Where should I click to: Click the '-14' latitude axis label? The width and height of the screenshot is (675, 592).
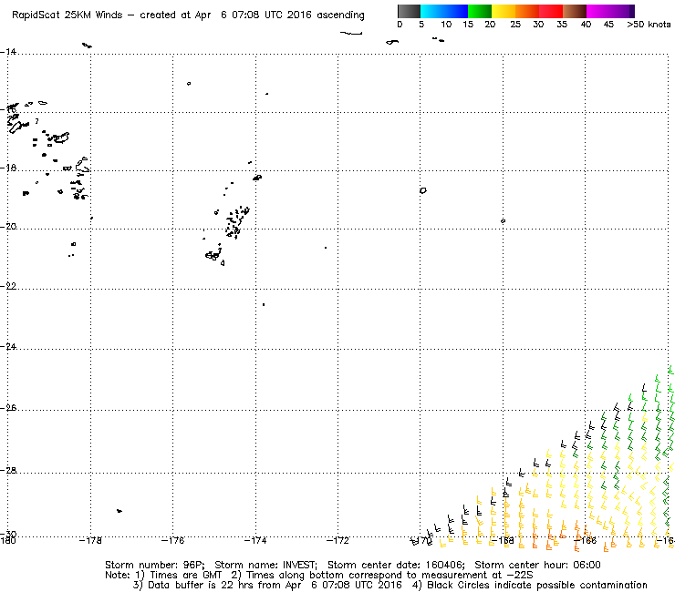point(8,52)
